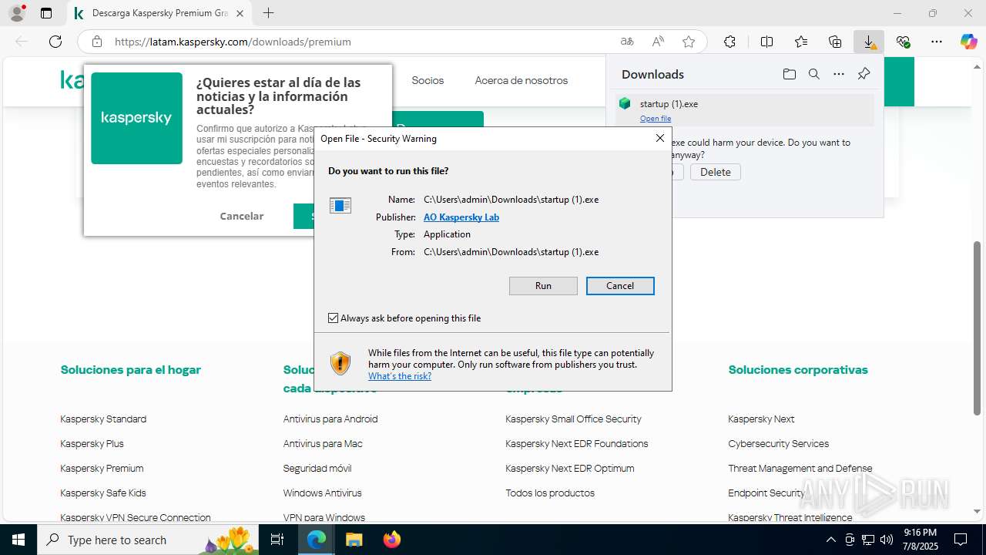Viewport: 986px width, 555px height.
Task: Toggle the Split screen icon
Action: [x=766, y=42]
